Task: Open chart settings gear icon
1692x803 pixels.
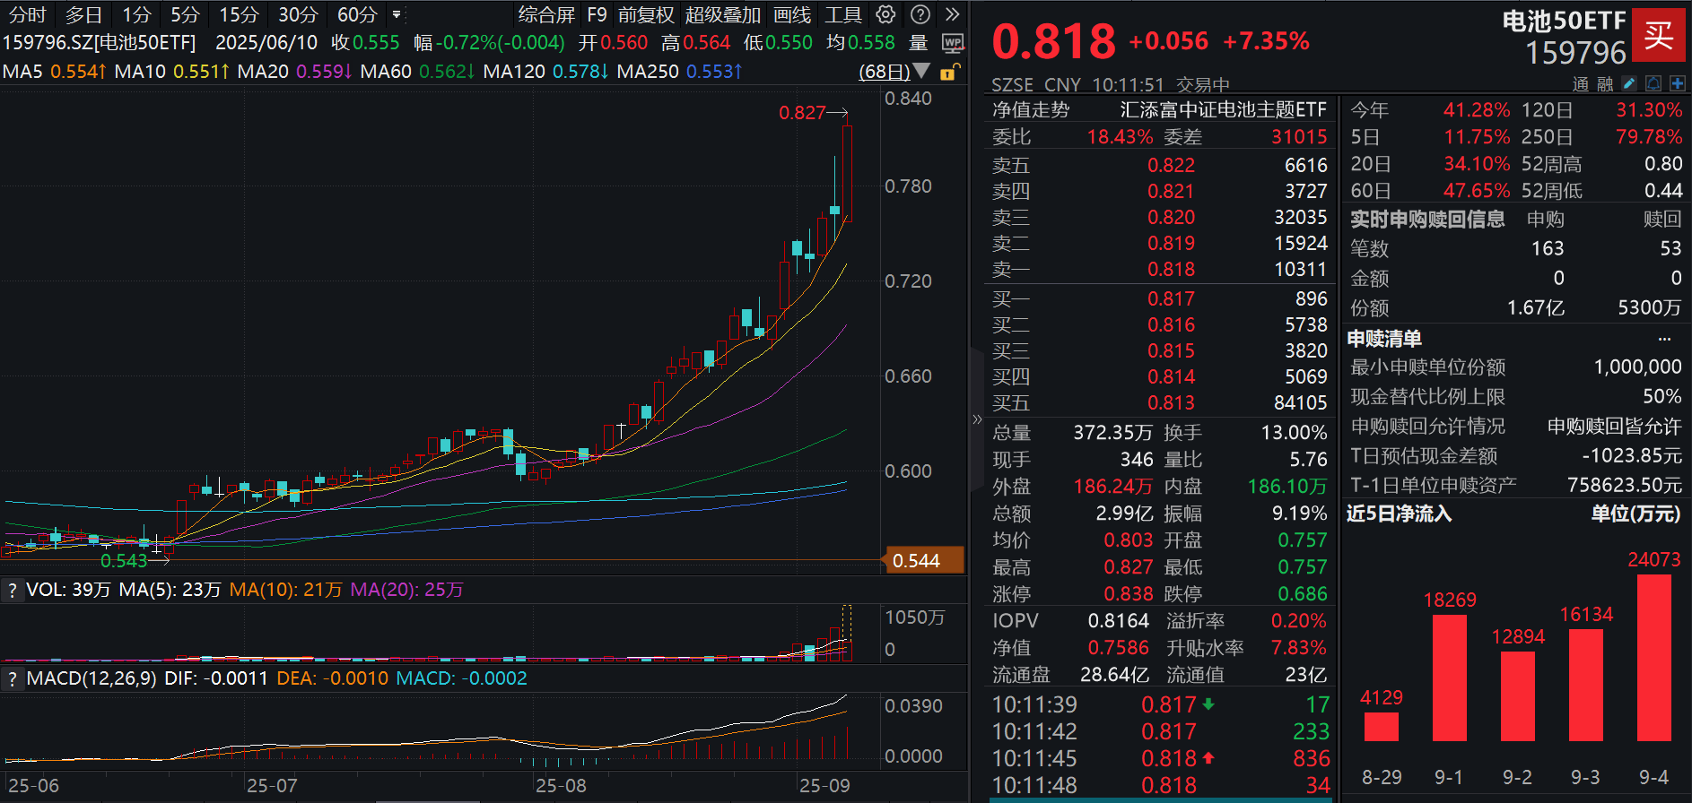Action: 886,14
